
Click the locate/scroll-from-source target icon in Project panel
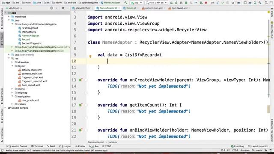pyautogui.click(x=51, y=8)
